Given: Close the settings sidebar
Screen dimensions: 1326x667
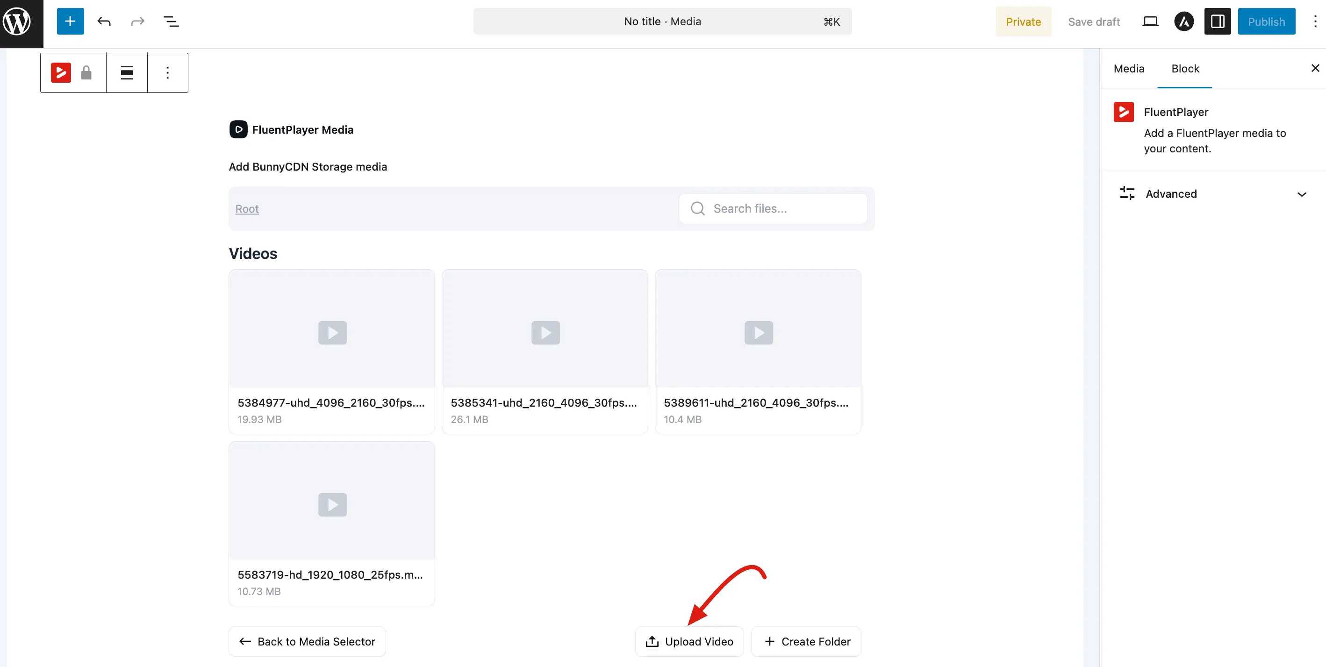Looking at the screenshot, I should point(1315,68).
